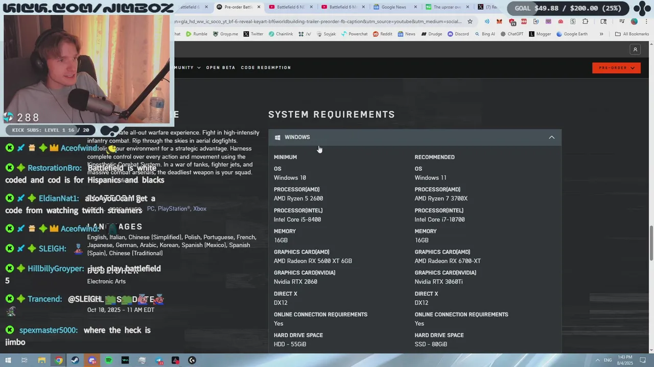The height and width of the screenshot is (367, 654).
Task: Switch to the 'The uproar over' tab
Action: 446,7
